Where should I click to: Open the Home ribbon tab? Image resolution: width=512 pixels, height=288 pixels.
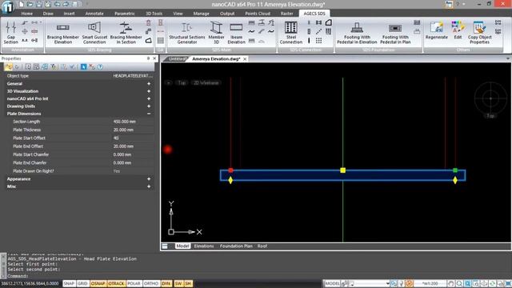tap(26, 14)
